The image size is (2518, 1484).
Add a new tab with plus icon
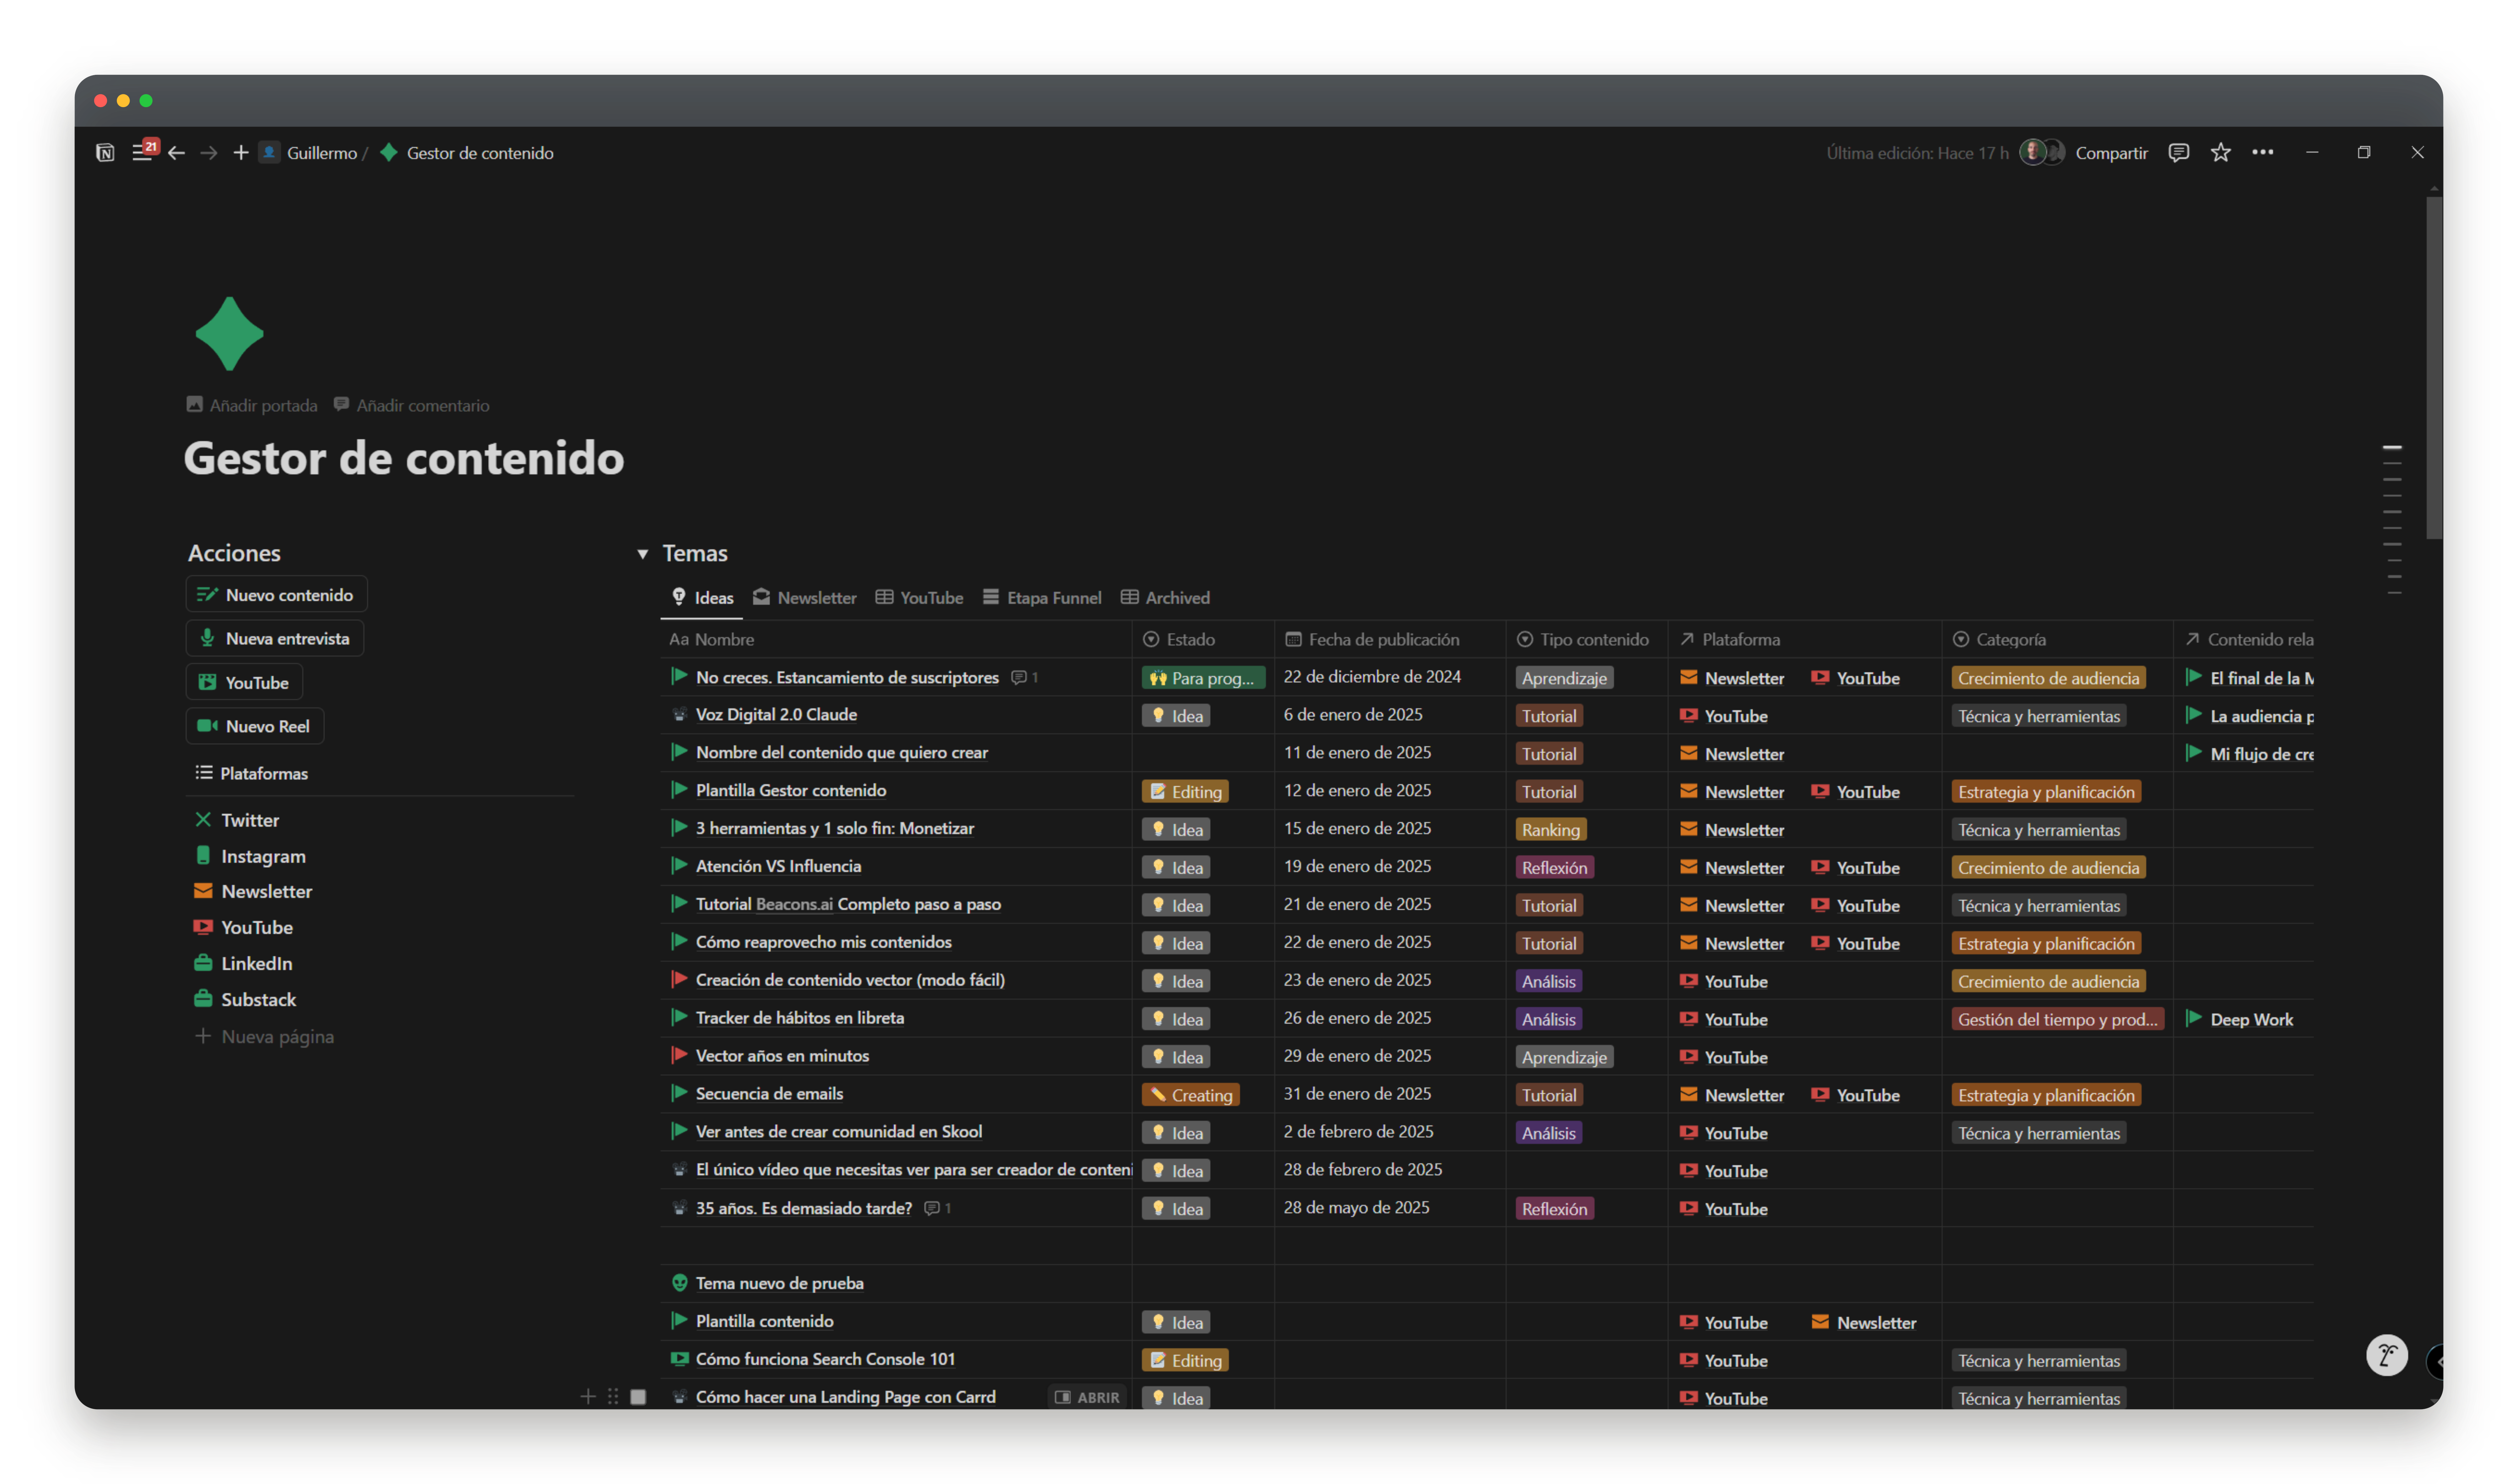pyautogui.click(x=241, y=153)
